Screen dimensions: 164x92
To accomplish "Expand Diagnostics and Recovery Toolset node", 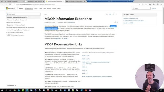I will click(6, 25).
